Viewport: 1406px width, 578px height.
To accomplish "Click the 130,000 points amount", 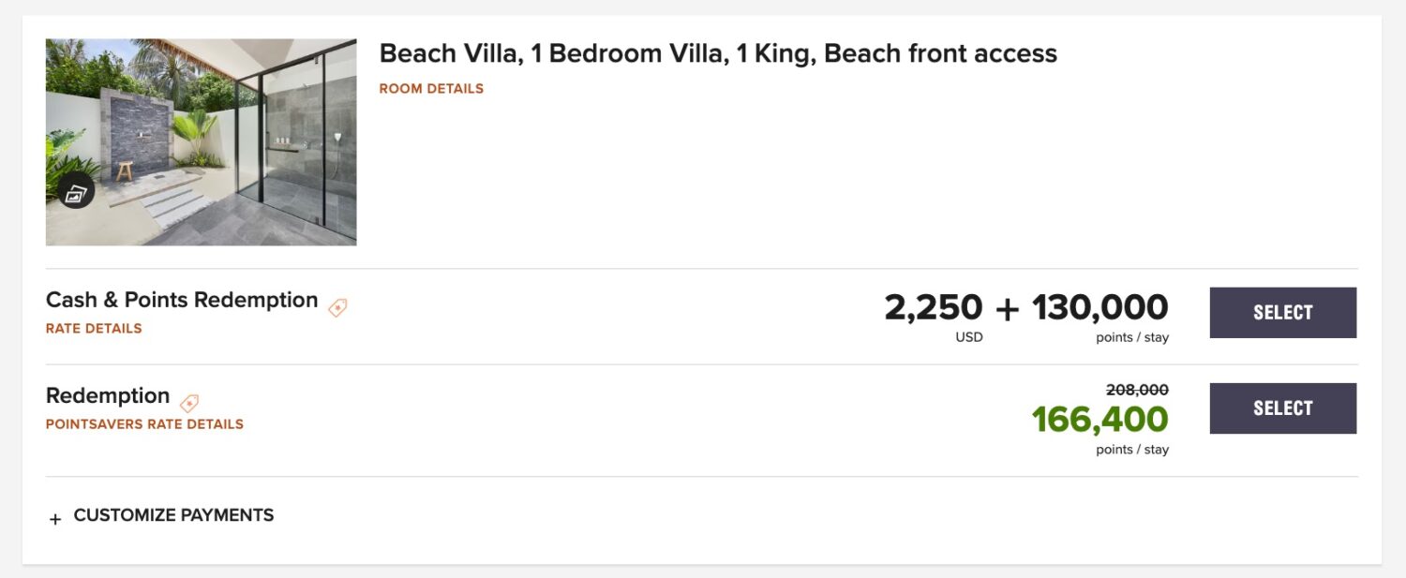I will click(1099, 307).
